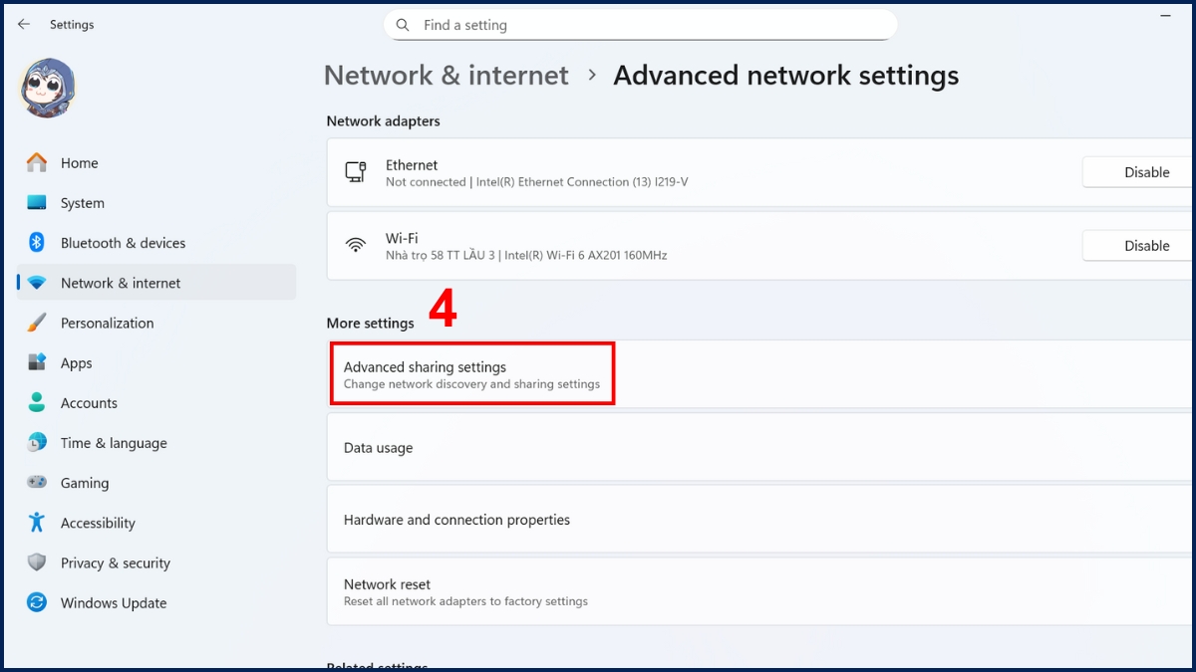The width and height of the screenshot is (1196, 672).
Task: Click the Accounts icon in the sidebar
Action: click(x=37, y=402)
